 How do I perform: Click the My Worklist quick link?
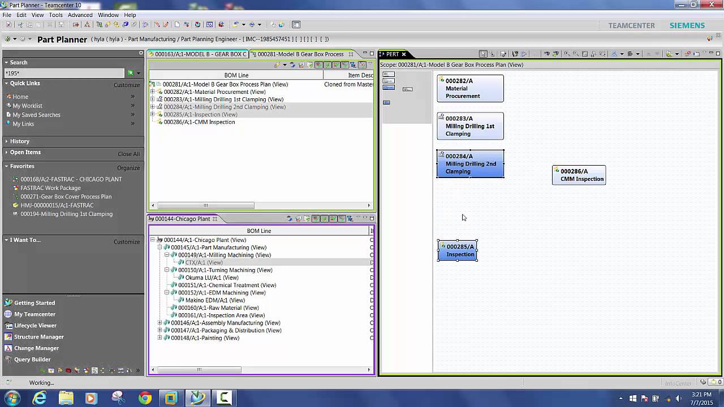point(27,106)
